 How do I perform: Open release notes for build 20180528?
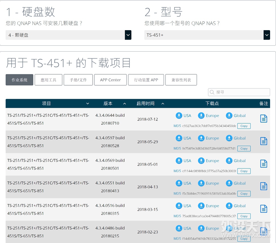(264, 141)
